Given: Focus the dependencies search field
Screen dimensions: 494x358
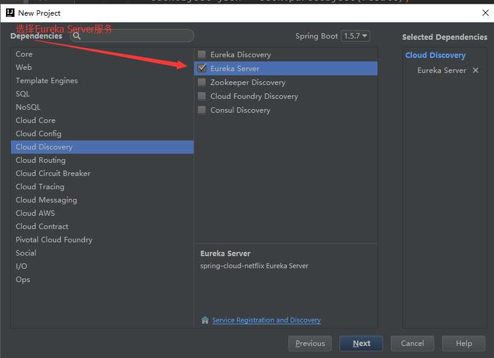Looking at the screenshot, I should pyautogui.click(x=131, y=36).
